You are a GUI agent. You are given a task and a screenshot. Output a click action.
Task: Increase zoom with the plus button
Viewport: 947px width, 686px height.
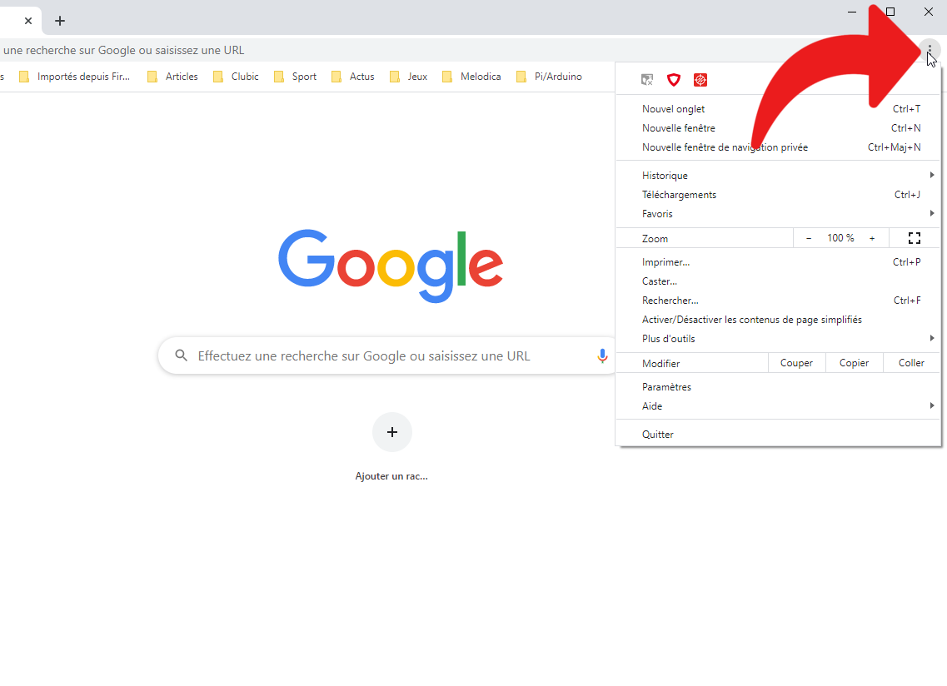(x=872, y=239)
